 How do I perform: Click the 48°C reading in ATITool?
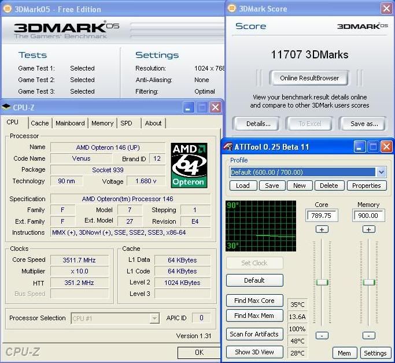(x=297, y=341)
